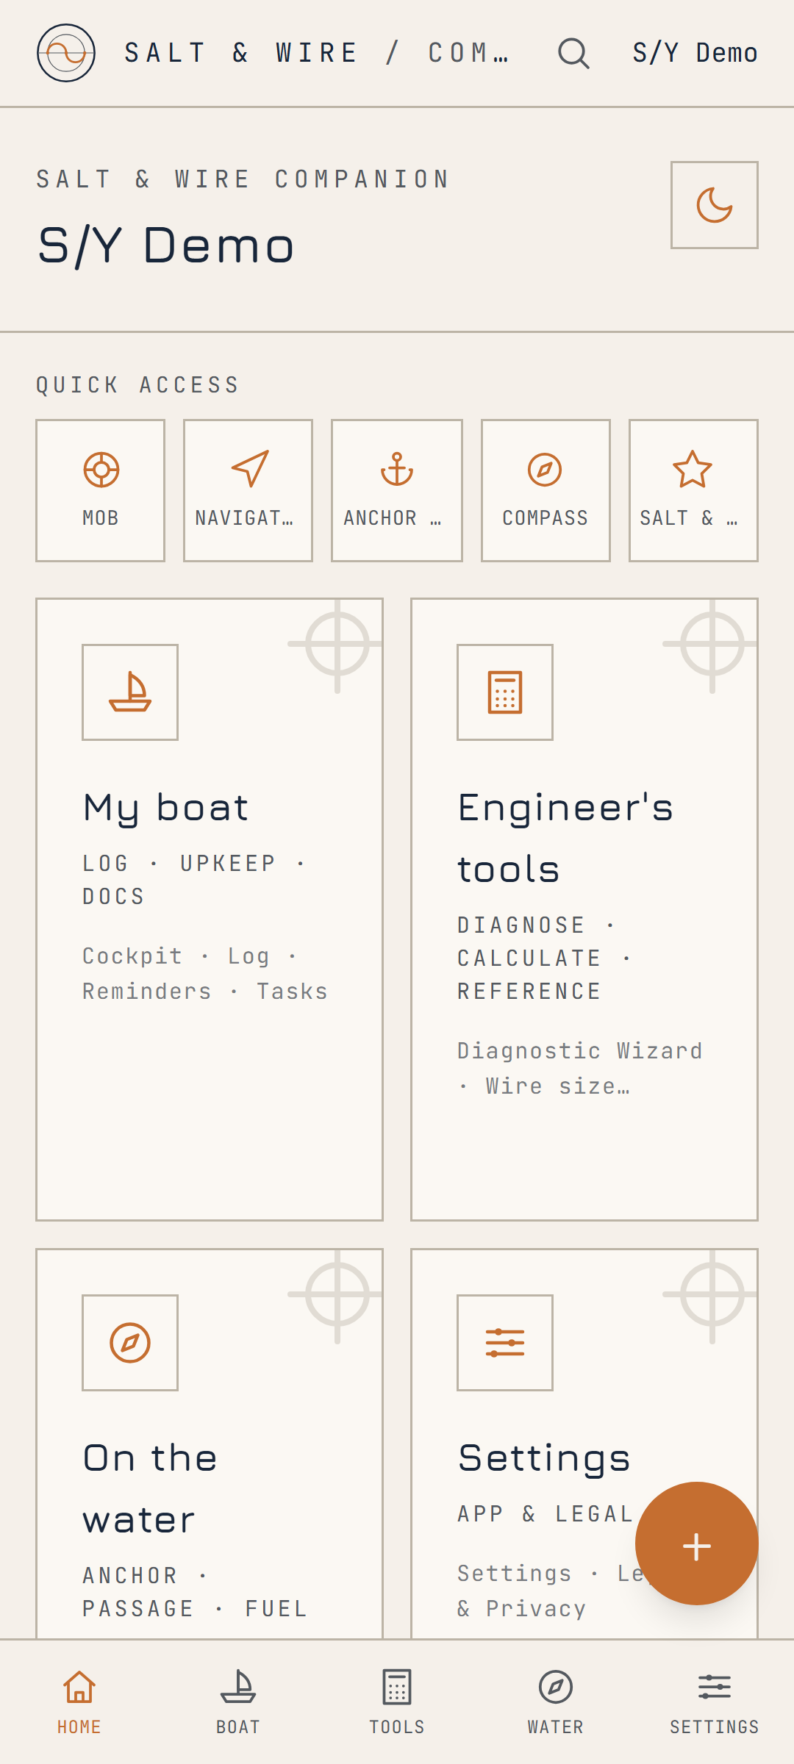The width and height of the screenshot is (794, 1764).
Task: Open the My boat card title
Action: click(x=166, y=808)
